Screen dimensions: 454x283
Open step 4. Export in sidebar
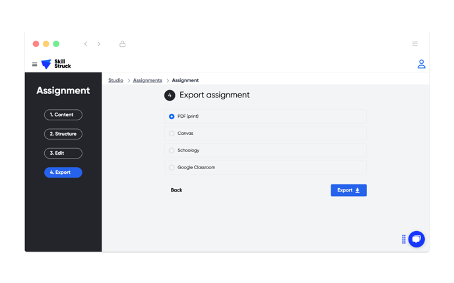coord(63,172)
